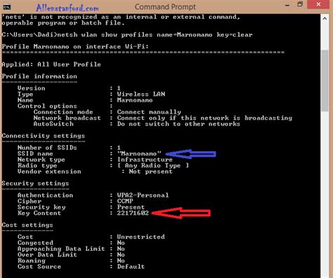The width and height of the screenshot is (333, 278).
Task: Click the 'operable program or batch file.' line
Action: [x=63, y=23]
